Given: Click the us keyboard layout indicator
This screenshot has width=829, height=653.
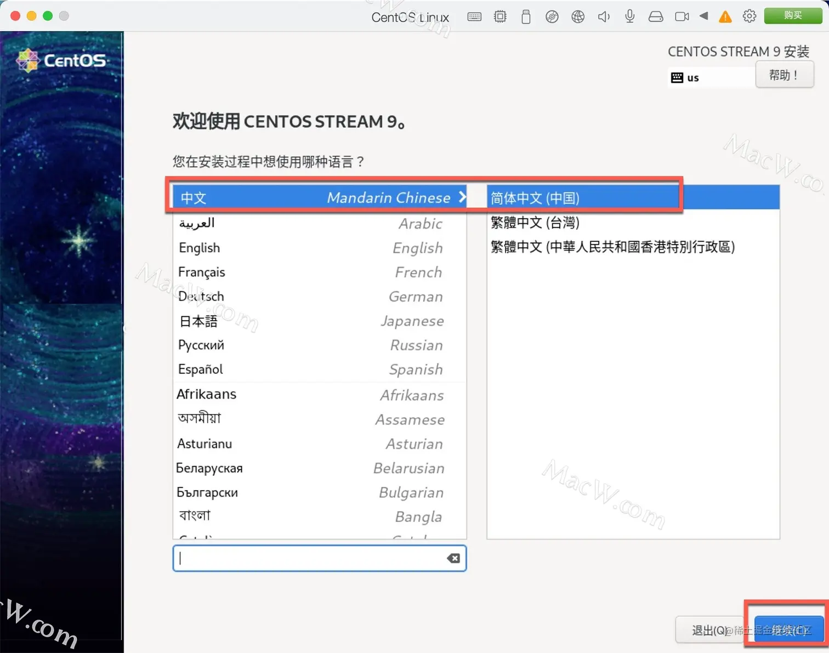Looking at the screenshot, I should [685, 77].
